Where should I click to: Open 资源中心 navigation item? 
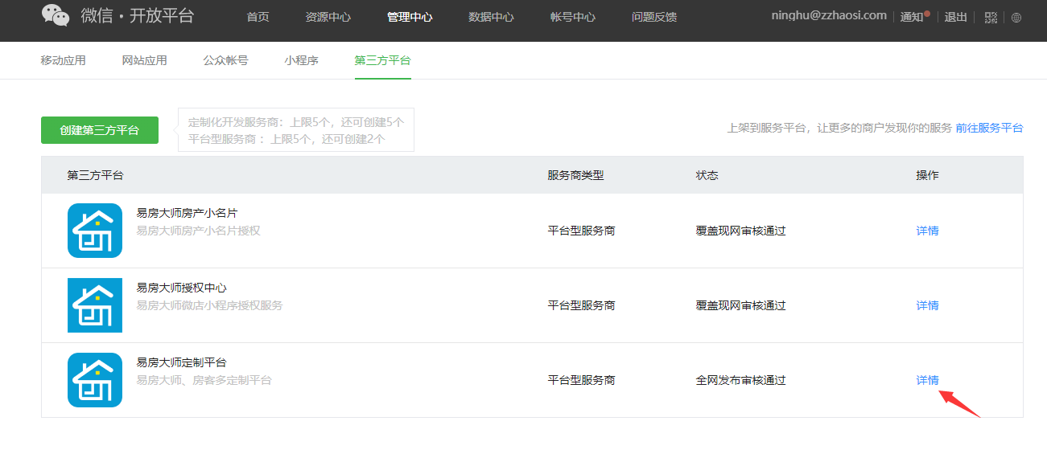[x=328, y=17]
